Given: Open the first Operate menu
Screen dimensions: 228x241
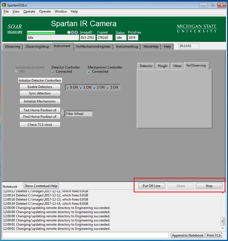Looking at the screenshot, I should pyautogui.click(x=29, y=12).
